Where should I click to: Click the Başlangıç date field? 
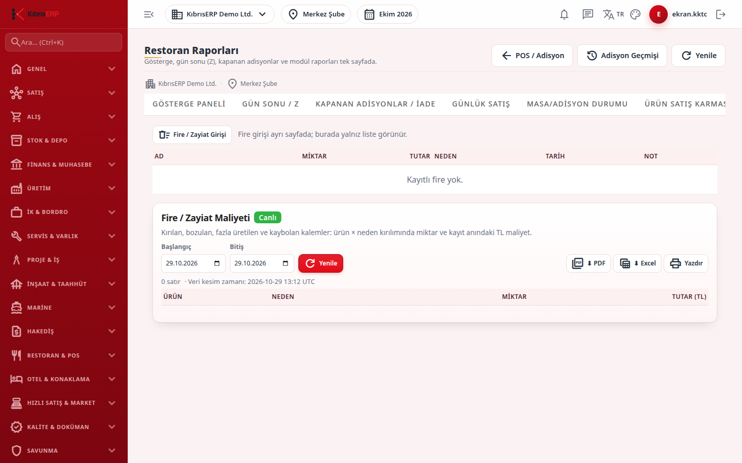(x=193, y=263)
